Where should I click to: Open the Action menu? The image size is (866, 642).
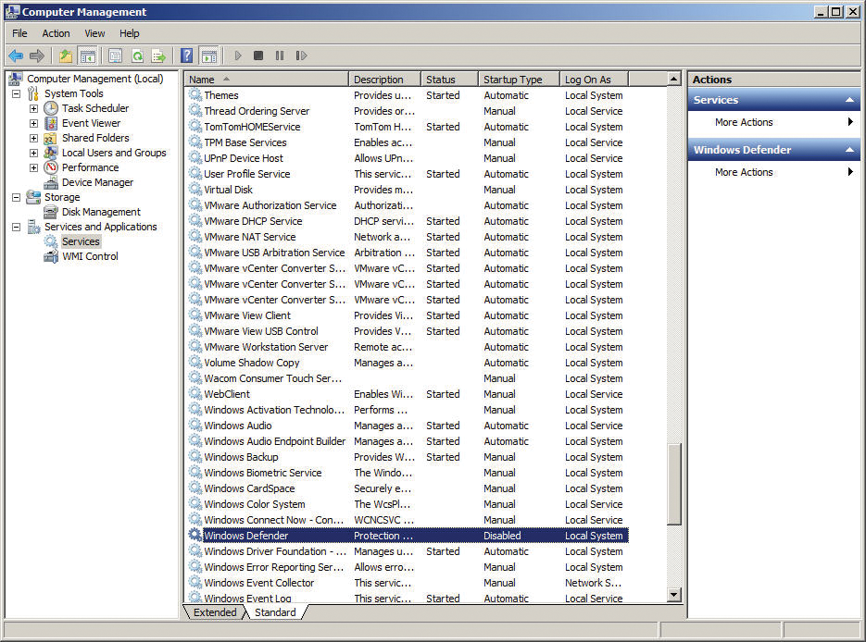click(56, 32)
